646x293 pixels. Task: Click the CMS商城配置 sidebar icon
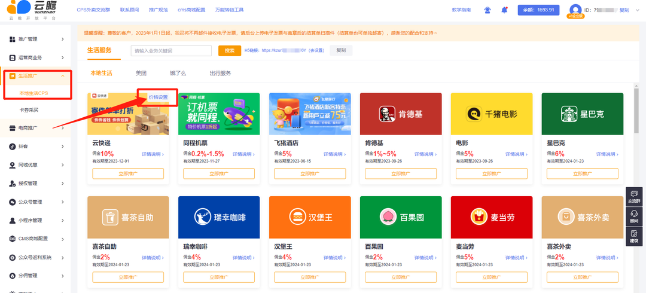12,239
